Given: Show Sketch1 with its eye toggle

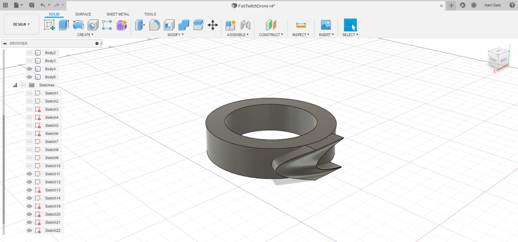Looking at the screenshot, I should [x=29, y=93].
